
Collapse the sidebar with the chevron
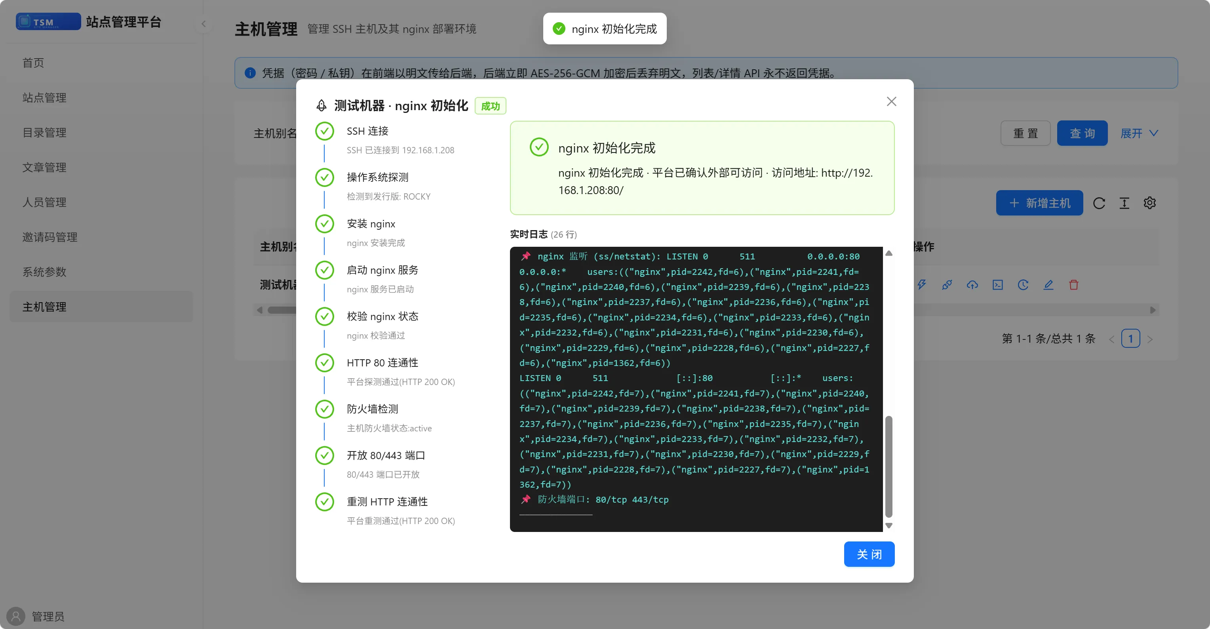coord(204,24)
